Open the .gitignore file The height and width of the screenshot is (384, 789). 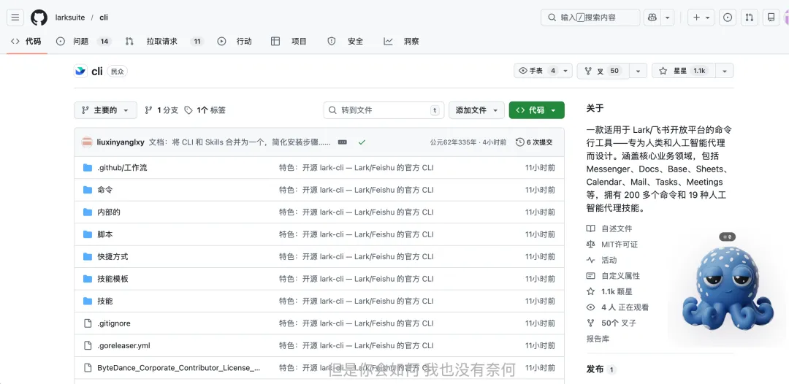(x=114, y=323)
